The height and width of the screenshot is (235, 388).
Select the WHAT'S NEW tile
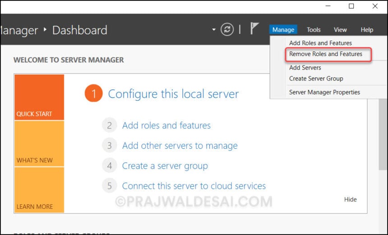39,144
